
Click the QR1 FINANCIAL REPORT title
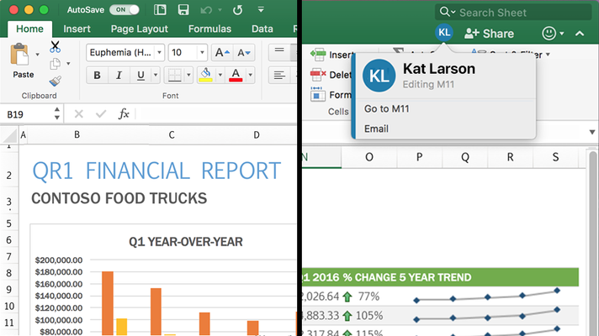click(x=156, y=171)
